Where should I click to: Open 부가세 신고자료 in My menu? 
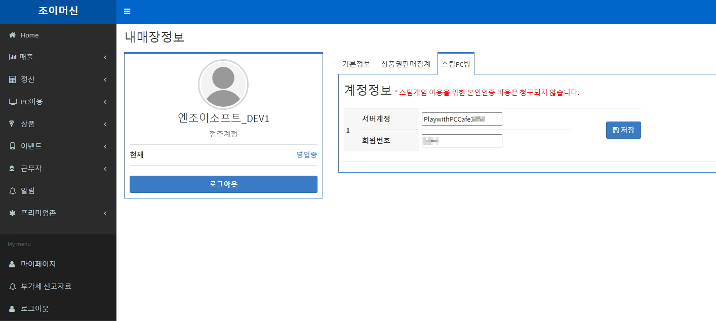[46, 286]
